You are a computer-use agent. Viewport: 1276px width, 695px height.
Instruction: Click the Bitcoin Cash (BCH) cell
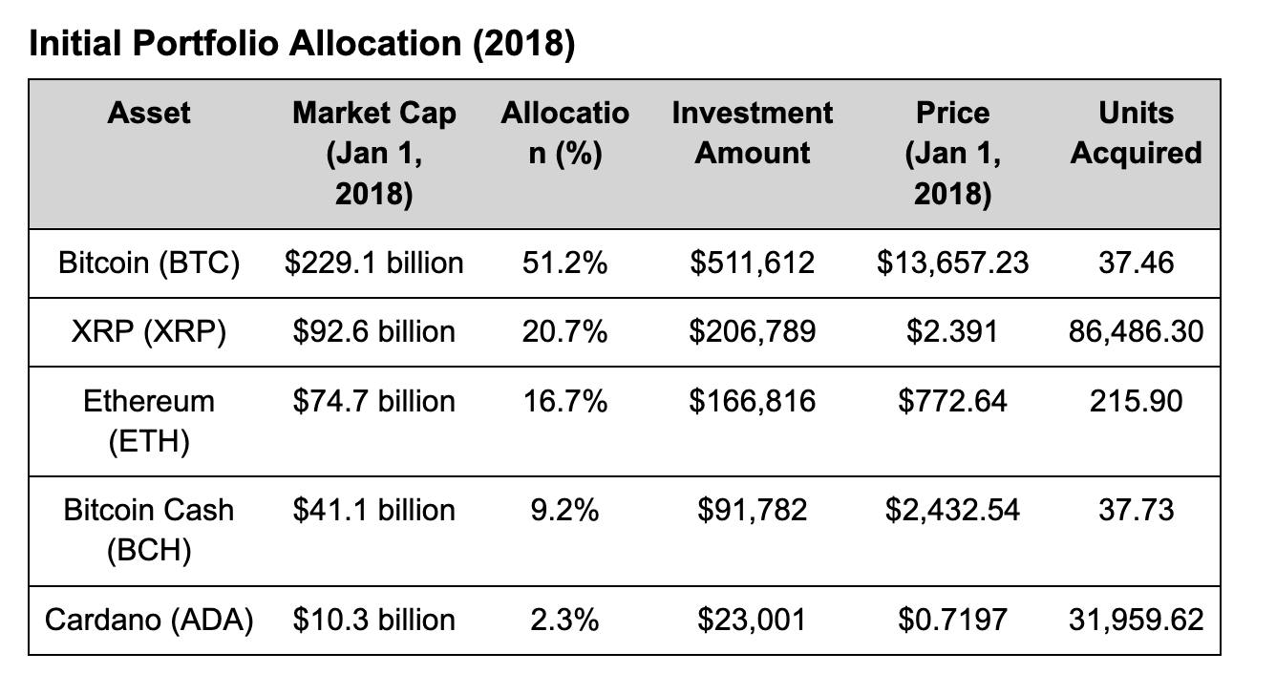[149, 530]
